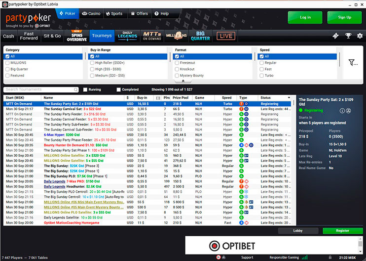Open the Offers menu
Screen dimensions: 366x261
(x=140, y=13)
